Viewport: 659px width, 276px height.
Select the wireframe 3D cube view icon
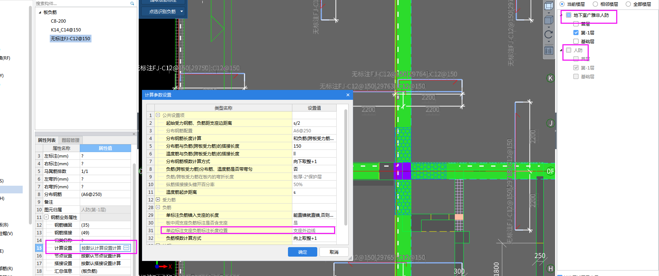pyautogui.click(x=548, y=6)
